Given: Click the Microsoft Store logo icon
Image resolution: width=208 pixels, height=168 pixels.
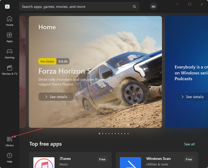Looking at the screenshot, I should 7,6.
